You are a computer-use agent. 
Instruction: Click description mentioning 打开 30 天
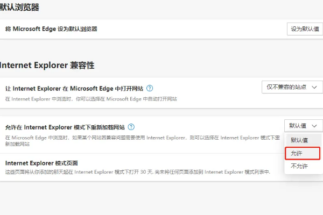(x=138, y=172)
